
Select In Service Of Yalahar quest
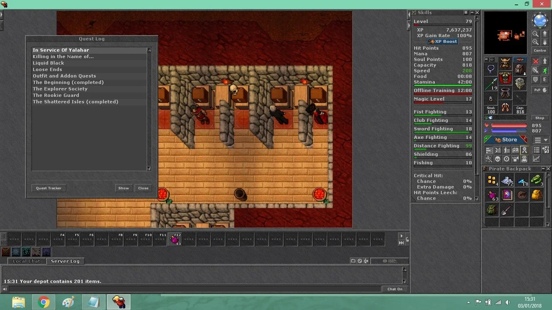pyautogui.click(x=89, y=50)
